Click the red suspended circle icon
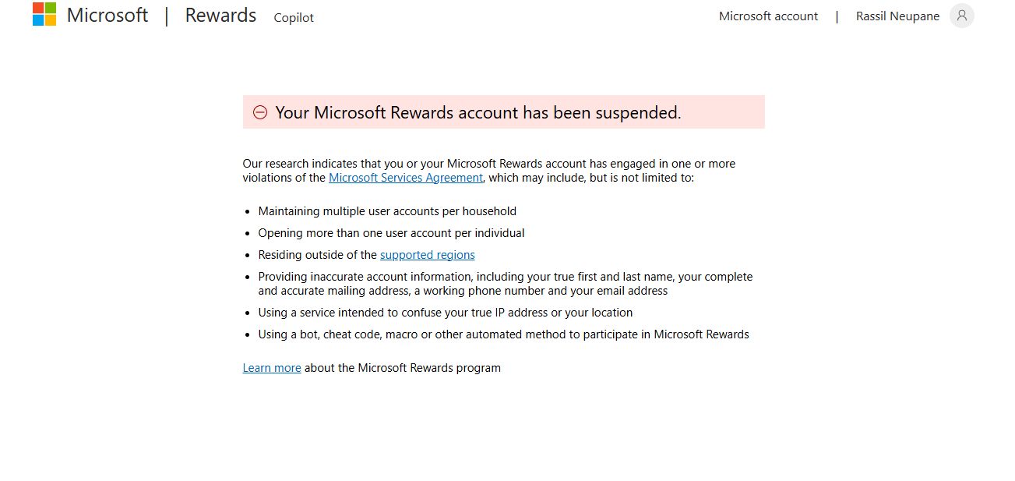Viewport: 1015px width, 481px height. (260, 112)
